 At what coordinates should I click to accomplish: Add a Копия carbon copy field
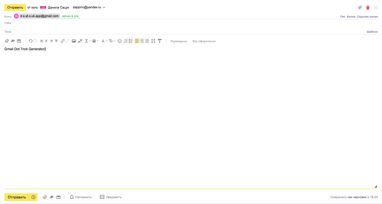[x=351, y=17]
